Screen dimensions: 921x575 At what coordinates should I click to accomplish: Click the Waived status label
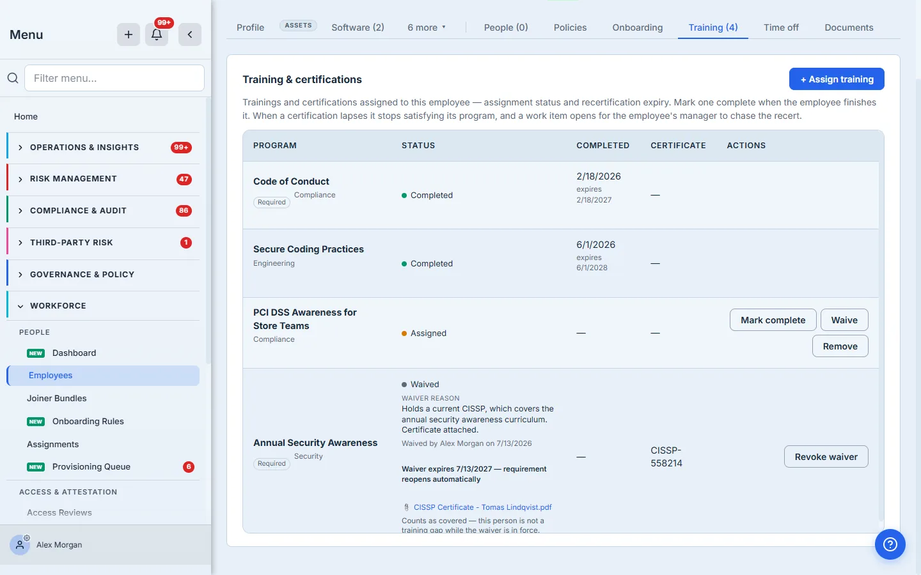420,385
